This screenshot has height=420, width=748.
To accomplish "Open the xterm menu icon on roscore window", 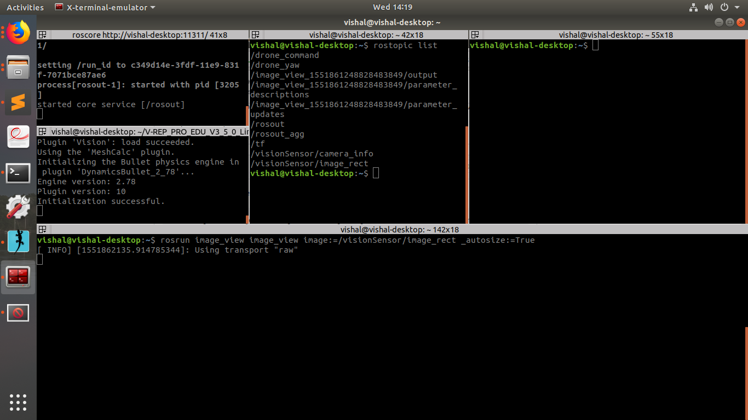I will click(x=43, y=34).
